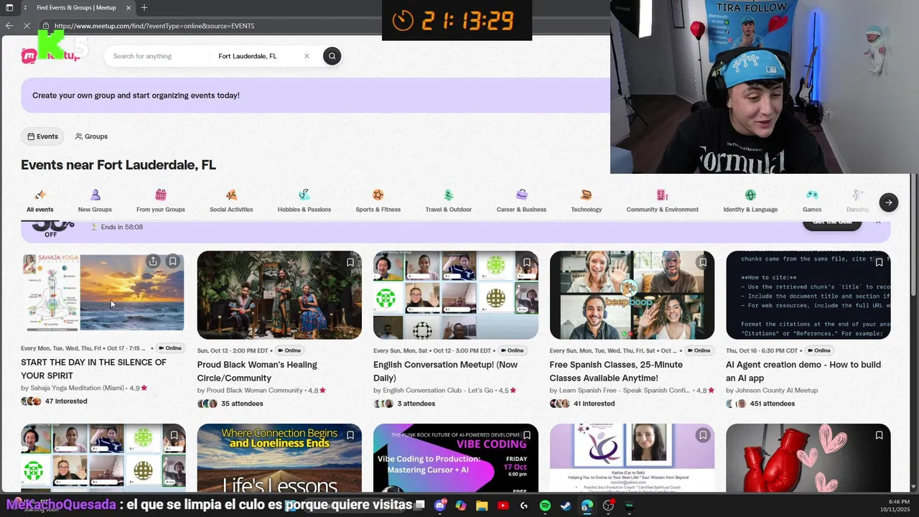Select the Travel & Outdoor category
Viewport: 919px width, 517px height.
tap(449, 201)
